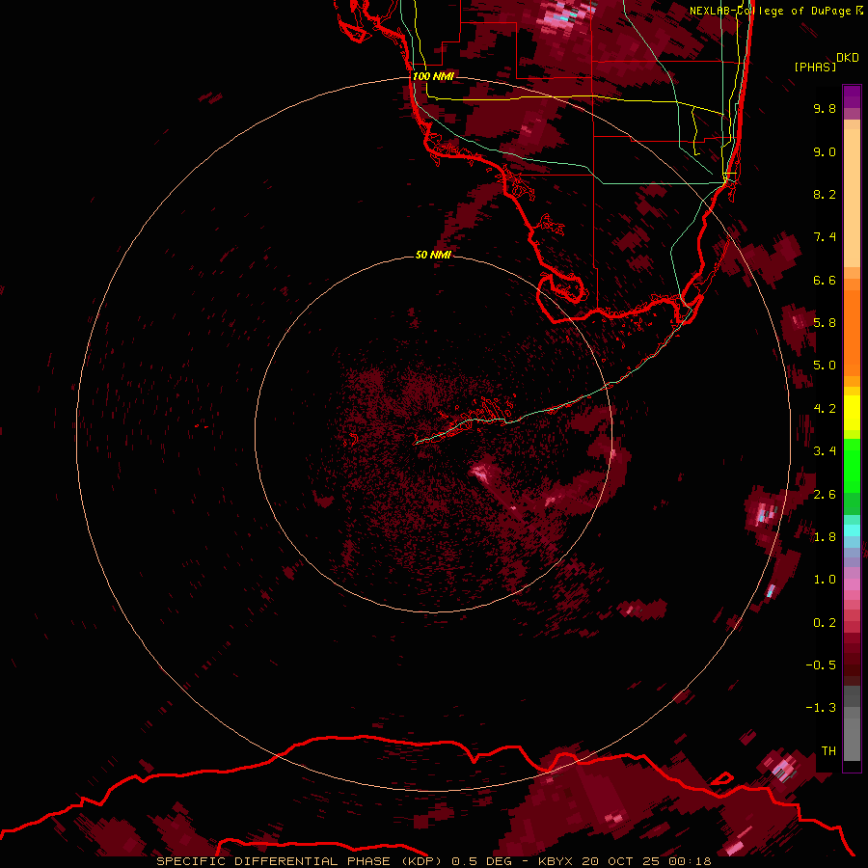Screen dimensions: 868x868
Task: Click the 20 OCT 25 00:18 timestamp
Action: (646, 861)
